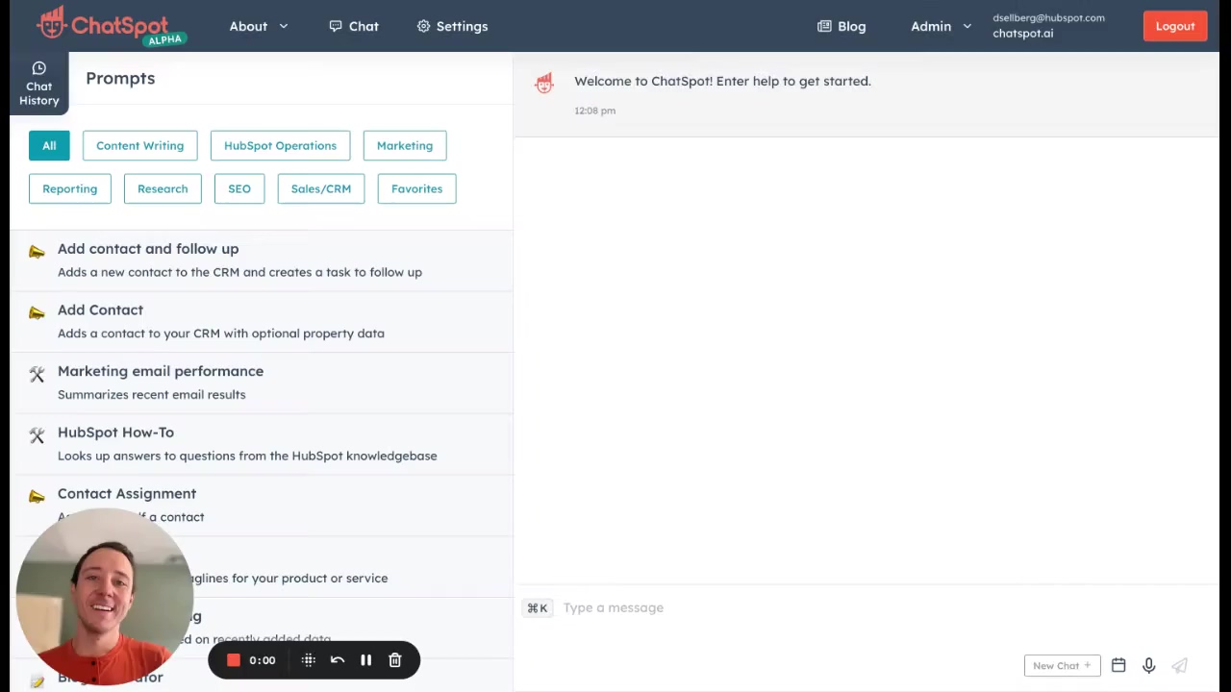Open the Settings navigation item
Image resolution: width=1231 pixels, height=692 pixels.
[x=452, y=26]
